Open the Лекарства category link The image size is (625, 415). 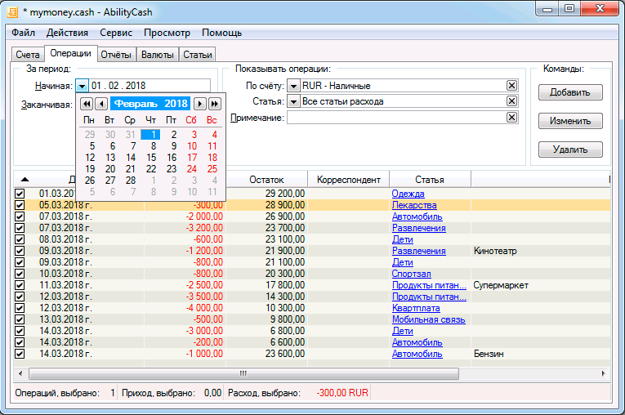(414, 205)
